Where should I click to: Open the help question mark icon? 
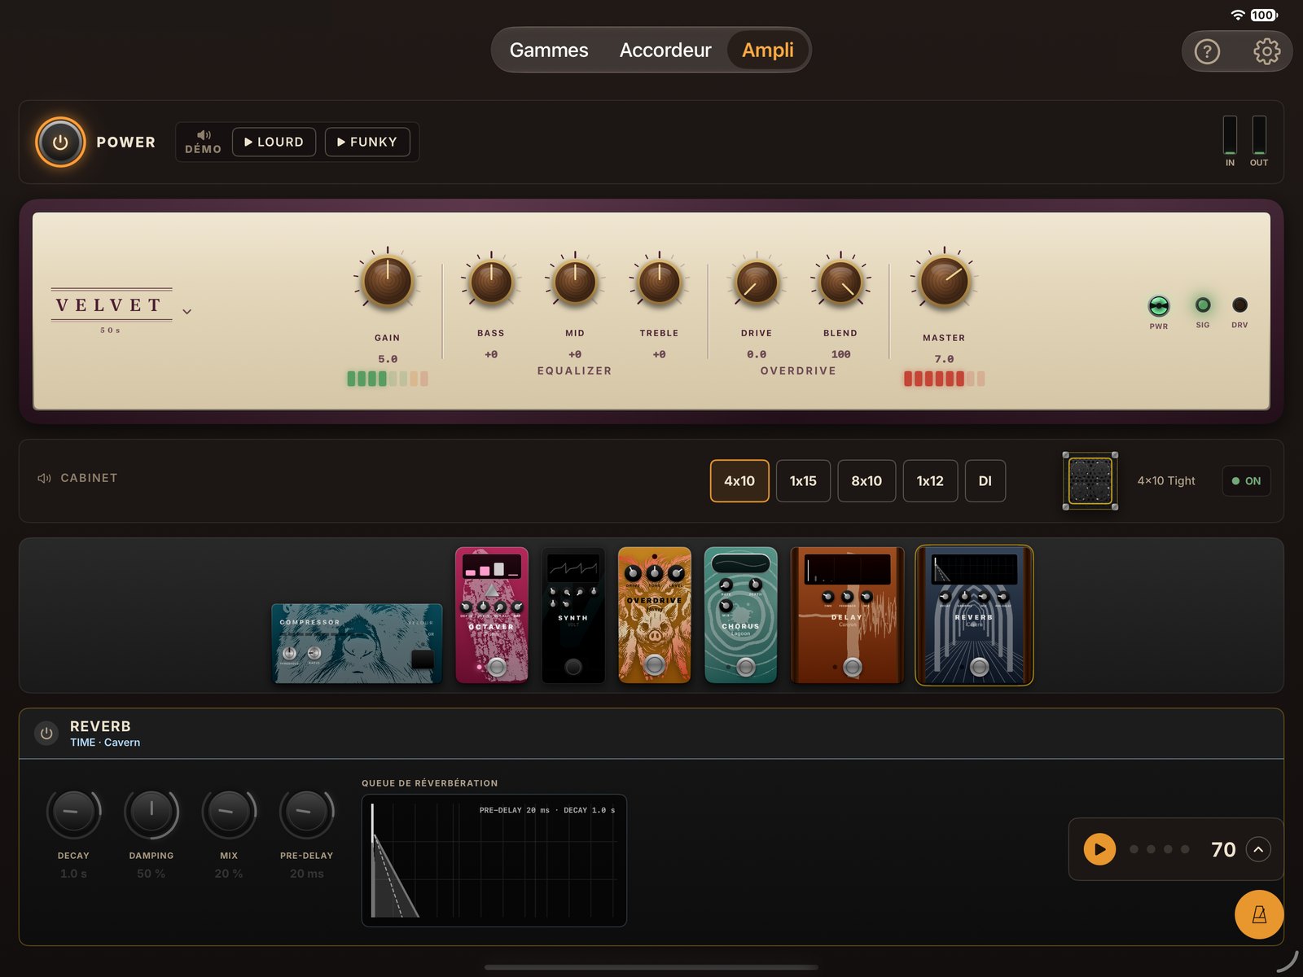(1207, 52)
